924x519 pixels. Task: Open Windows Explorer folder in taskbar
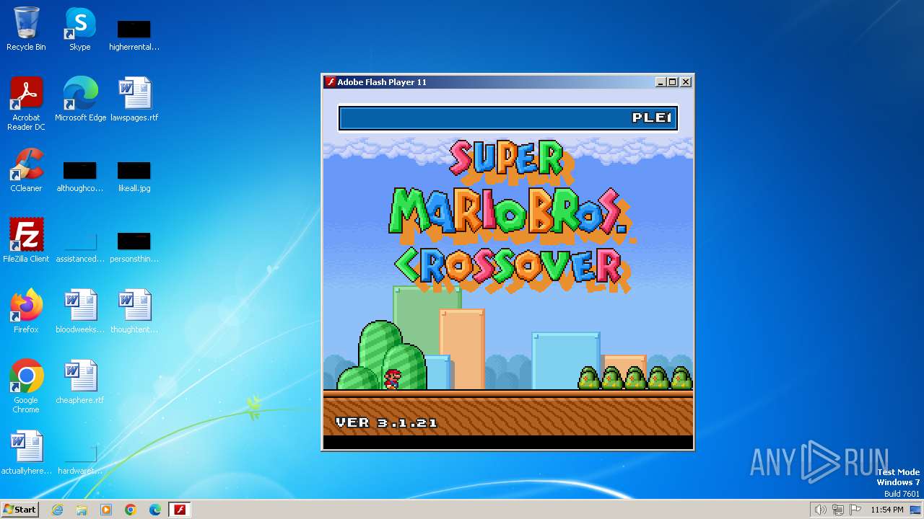(82, 510)
